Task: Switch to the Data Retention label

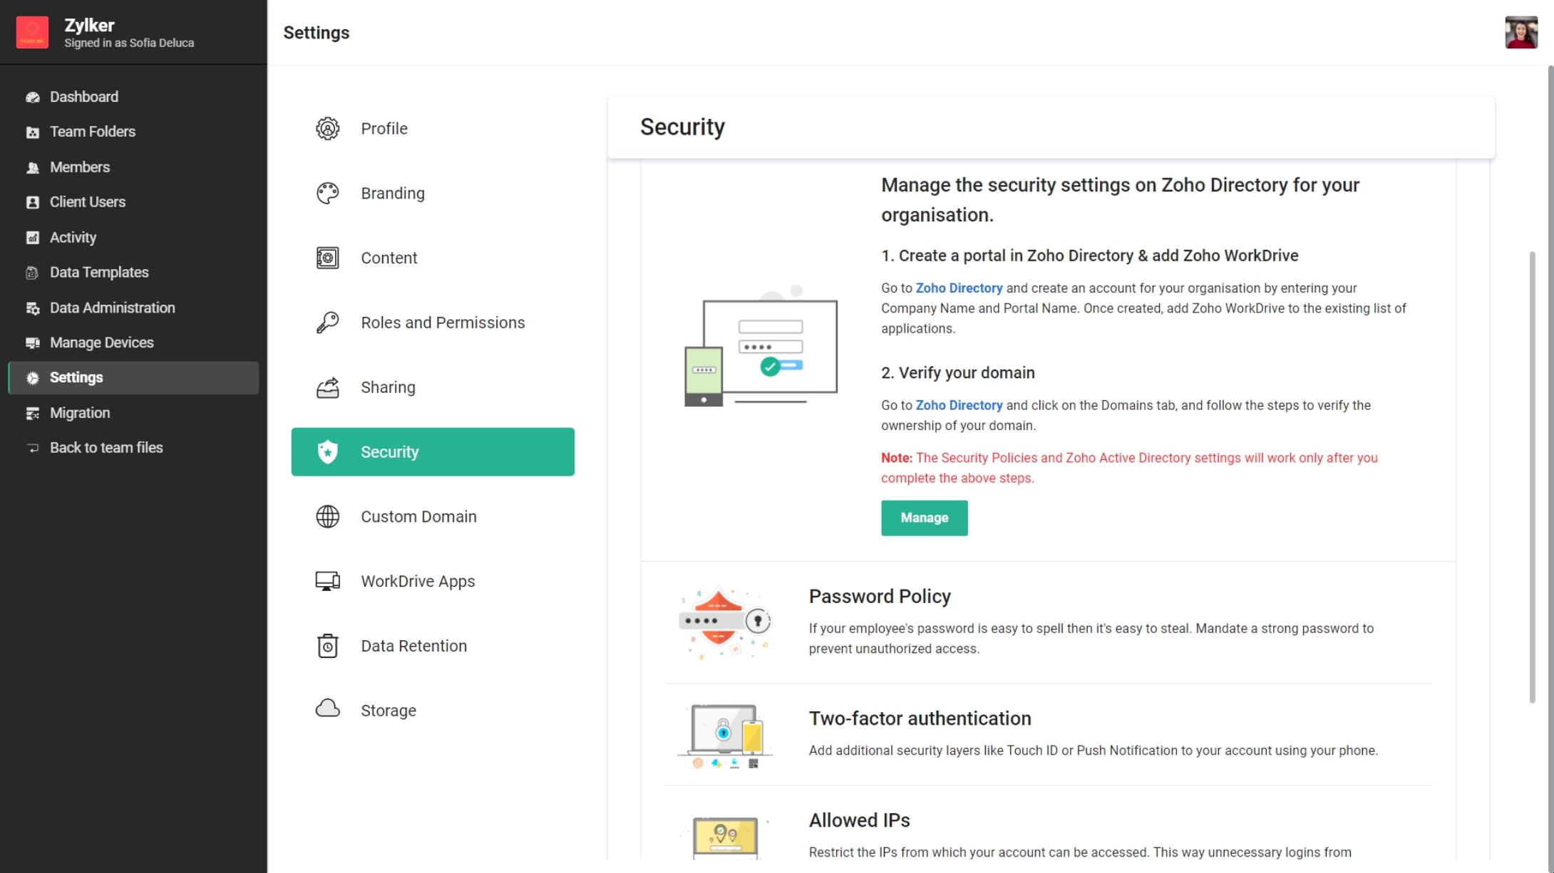Action: (413, 646)
